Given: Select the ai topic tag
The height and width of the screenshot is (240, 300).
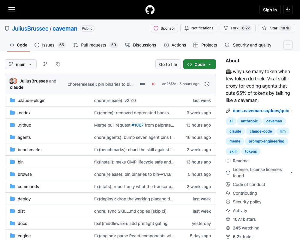Looking at the screenshot, I should tap(231, 121).
